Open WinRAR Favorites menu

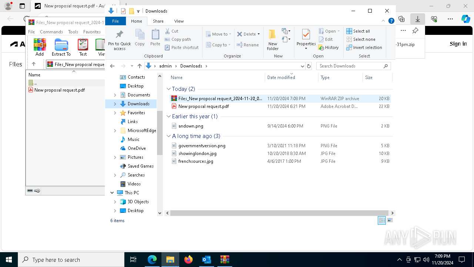92,32
